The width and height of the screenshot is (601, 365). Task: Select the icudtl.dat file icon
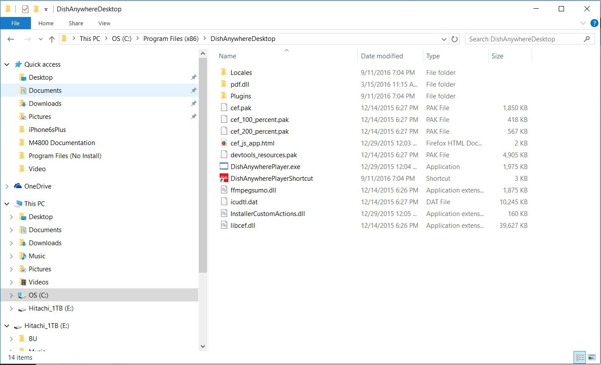point(224,202)
